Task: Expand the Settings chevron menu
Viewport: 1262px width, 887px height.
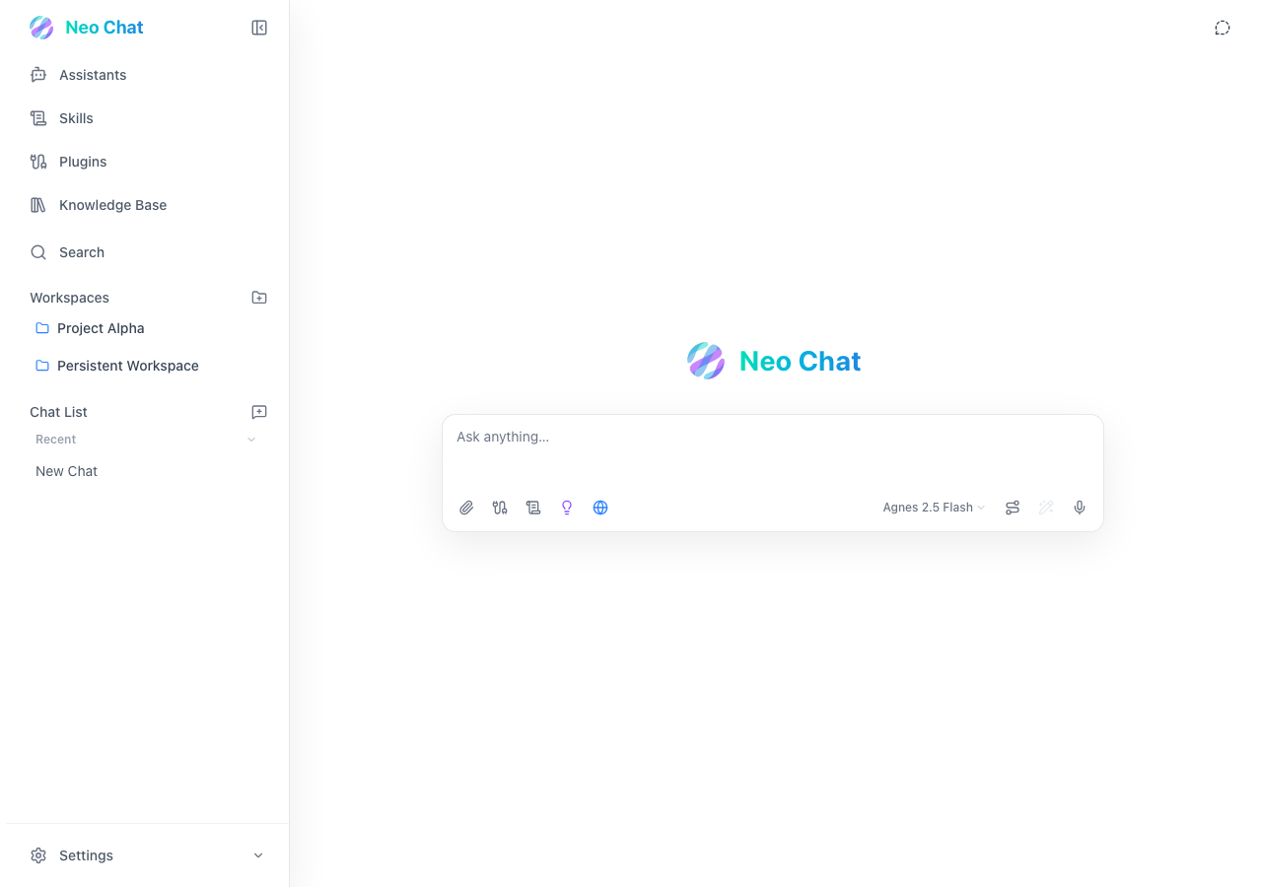Action: pos(258,855)
